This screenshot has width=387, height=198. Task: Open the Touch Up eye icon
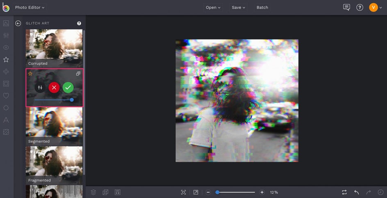pos(6,47)
